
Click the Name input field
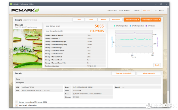coord(93,79)
